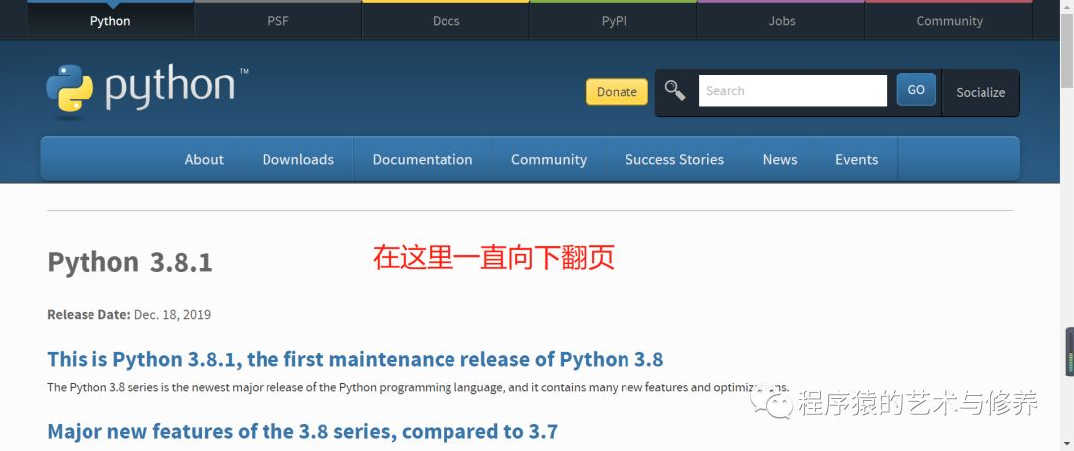Click paragraph 'The Python 3.8 series is the newest'
The width and height of the screenshot is (1074, 451).
(418, 387)
